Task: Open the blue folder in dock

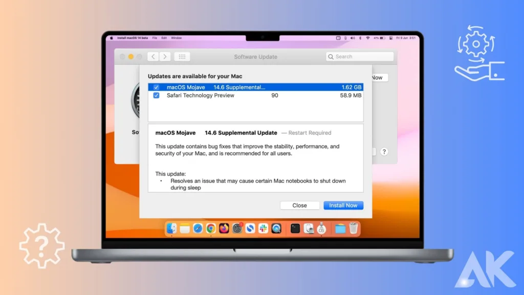Action: point(340,228)
